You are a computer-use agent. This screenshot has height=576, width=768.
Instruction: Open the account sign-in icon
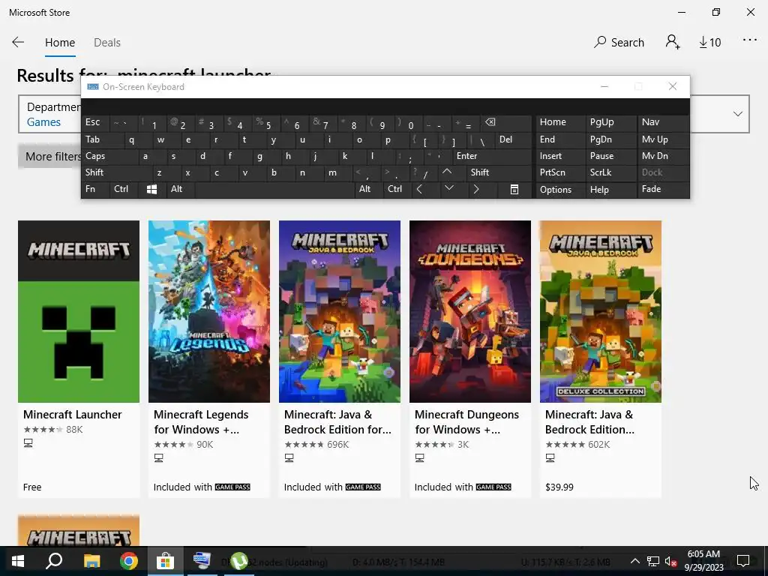673,42
